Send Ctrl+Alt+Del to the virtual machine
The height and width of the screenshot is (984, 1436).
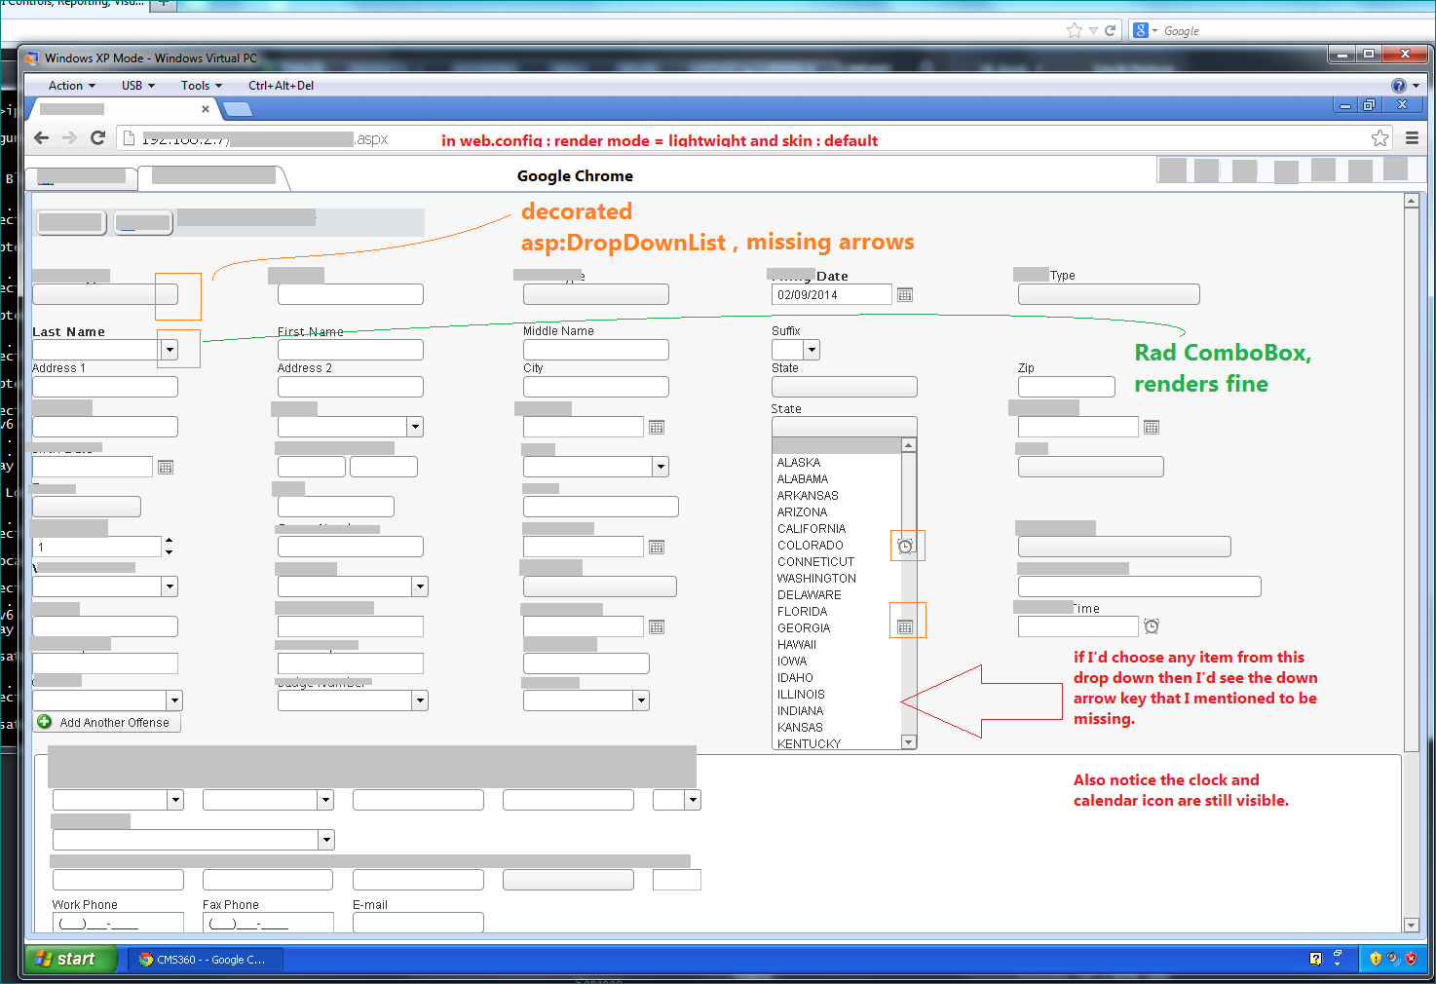click(x=281, y=86)
